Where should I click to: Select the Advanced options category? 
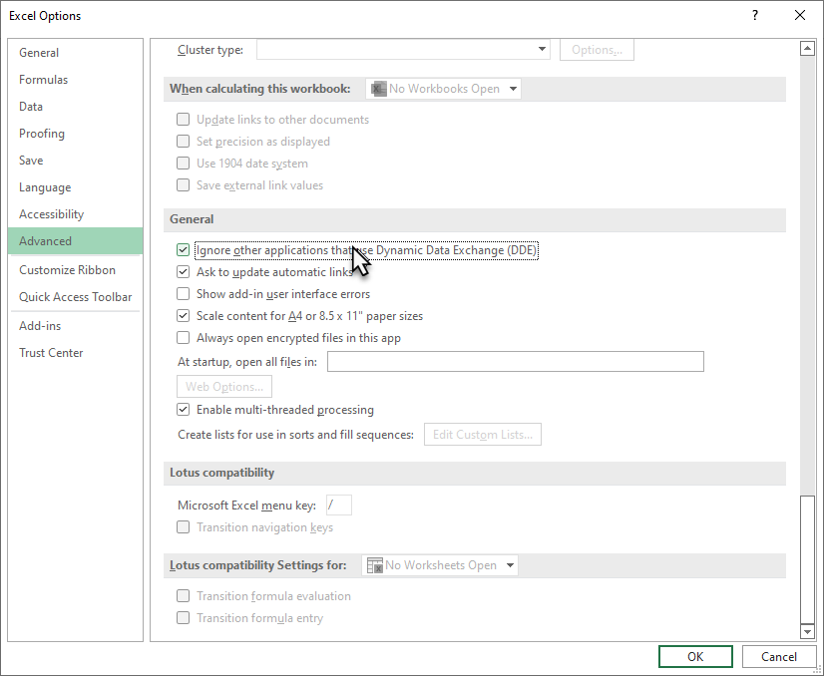pyautogui.click(x=75, y=241)
